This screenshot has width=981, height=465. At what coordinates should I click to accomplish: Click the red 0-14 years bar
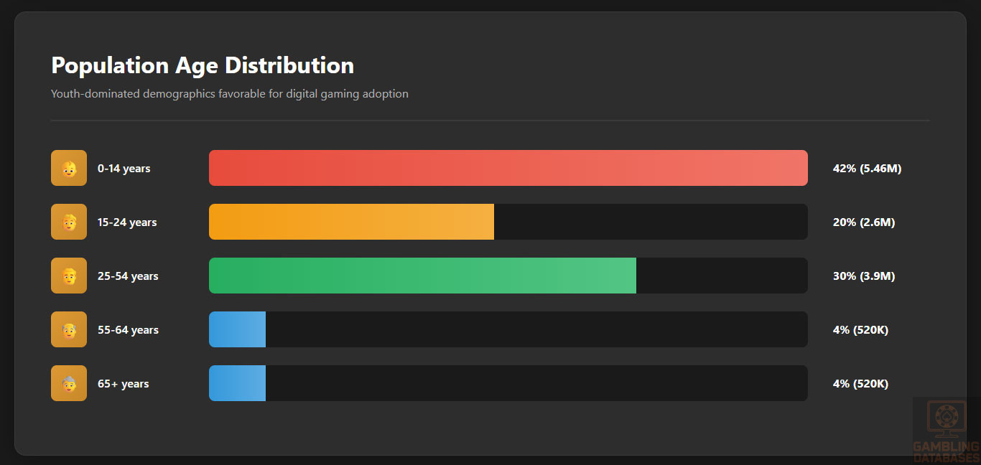click(x=508, y=168)
